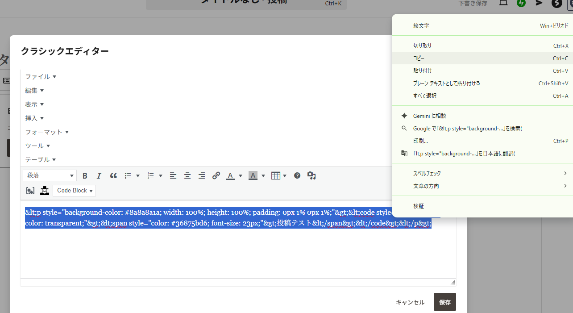The width and height of the screenshot is (573, 313).
Task: Apply the text color
Action: [x=230, y=176]
